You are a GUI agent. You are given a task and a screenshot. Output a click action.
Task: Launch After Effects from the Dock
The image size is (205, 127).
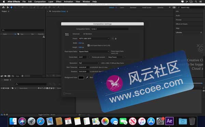click(169, 121)
